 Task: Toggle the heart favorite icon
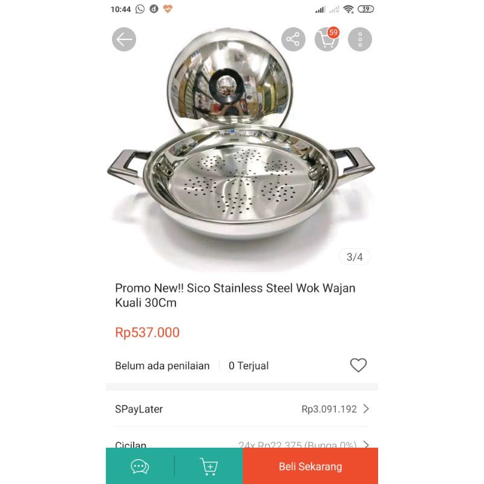[358, 365]
